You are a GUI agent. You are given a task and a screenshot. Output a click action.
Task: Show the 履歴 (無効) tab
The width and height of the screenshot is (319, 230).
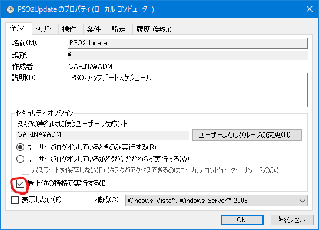pyautogui.click(x=154, y=29)
